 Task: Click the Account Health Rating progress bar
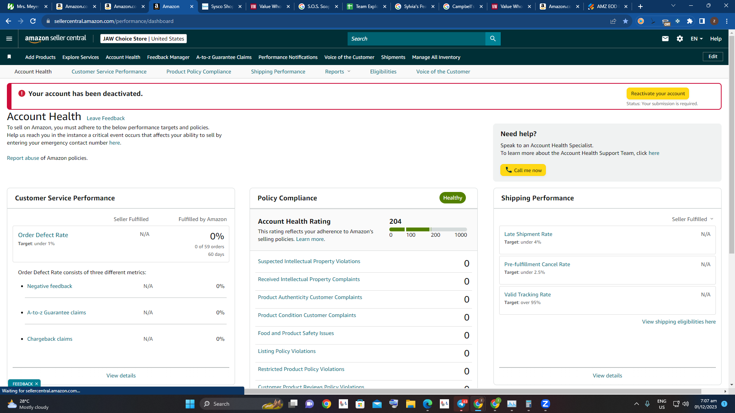[x=428, y=229]
